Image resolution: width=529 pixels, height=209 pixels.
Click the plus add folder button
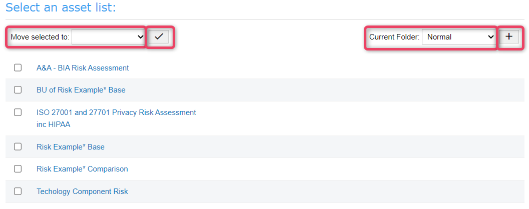509,36
